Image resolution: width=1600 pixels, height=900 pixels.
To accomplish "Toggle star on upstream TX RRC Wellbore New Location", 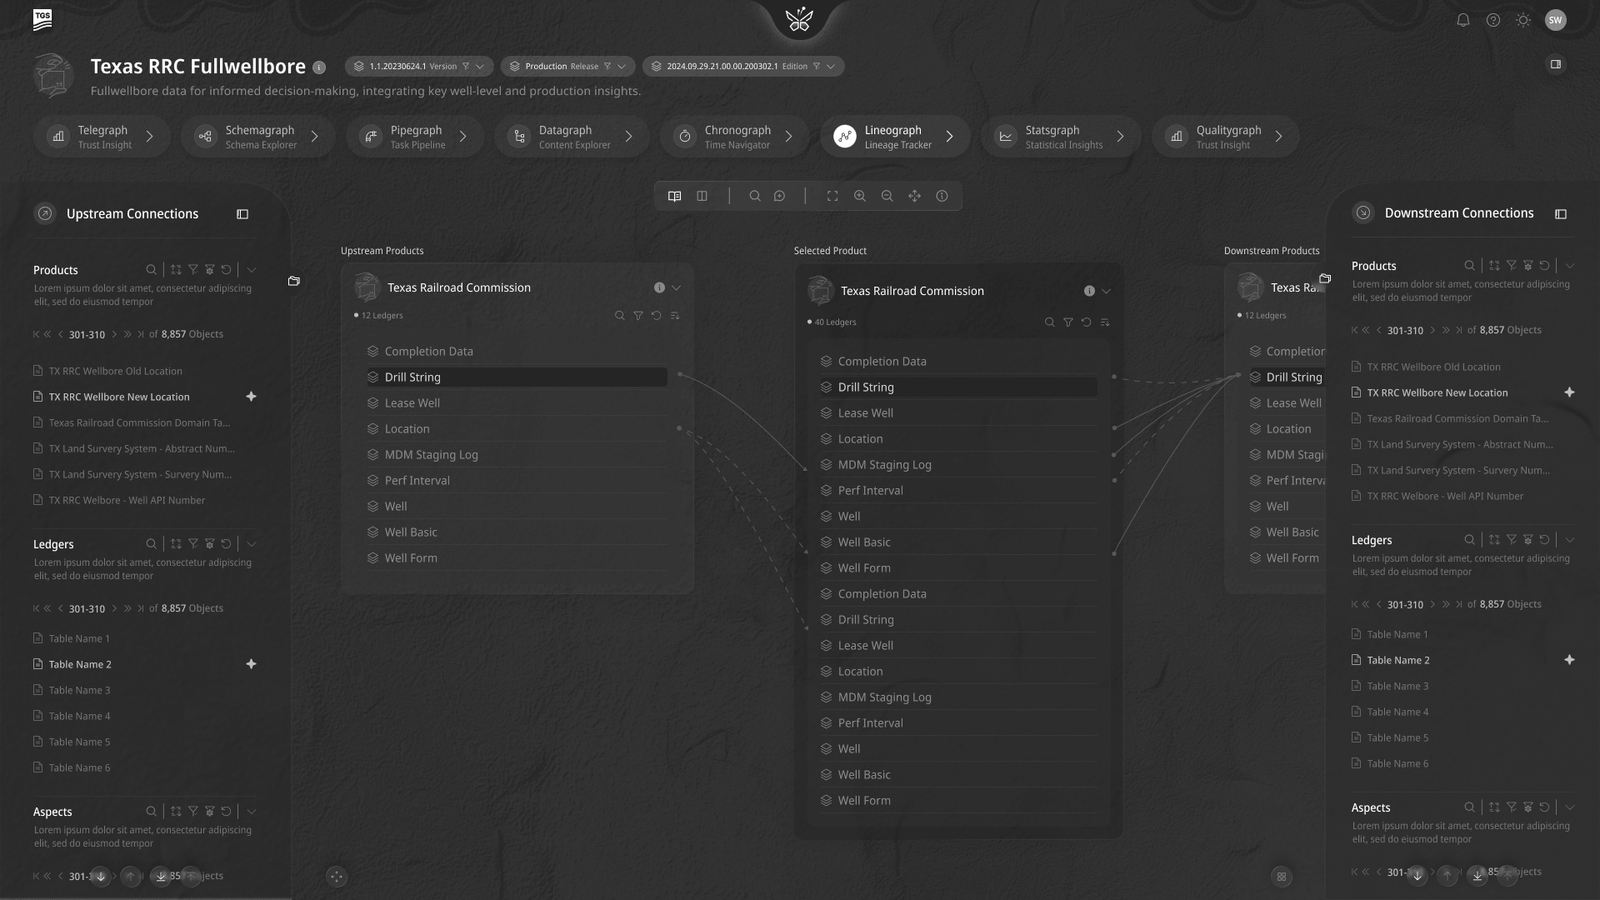I will click(x=251, y=397).
